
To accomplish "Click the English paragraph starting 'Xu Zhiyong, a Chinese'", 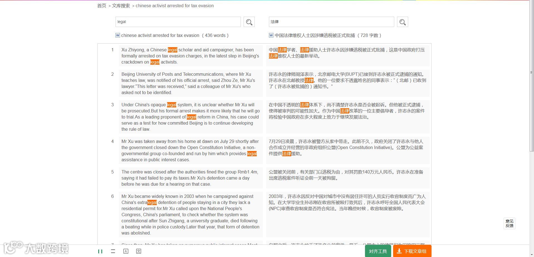I will (191, 56).
